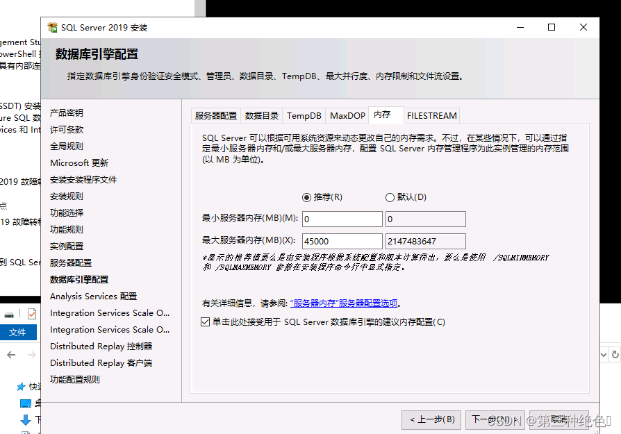Screen dimensions: 621x434
Task: Click the Distributed Replay 控制器 step
Action: click(101, 346)
